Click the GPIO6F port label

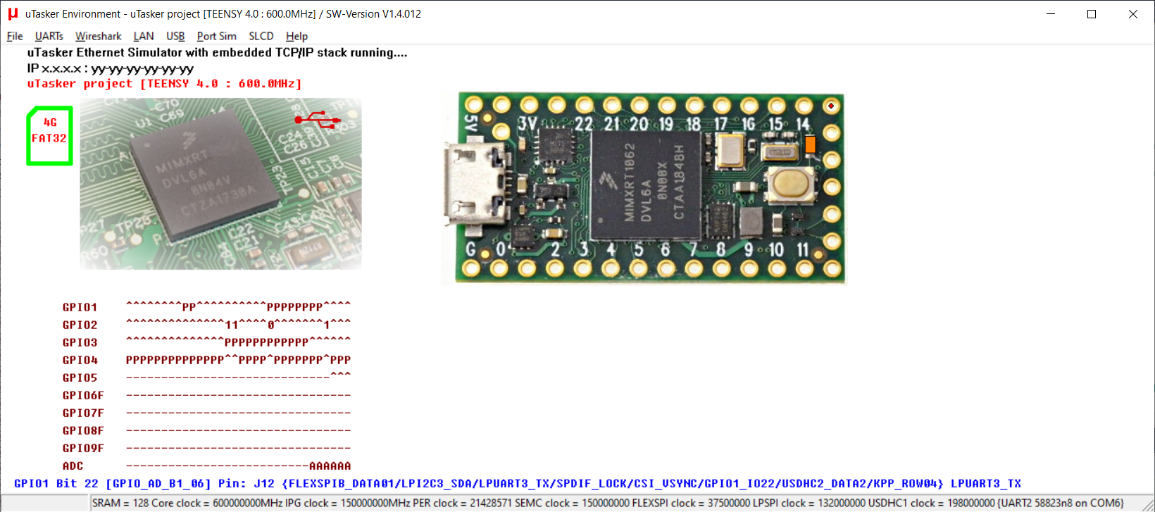(83, 395)
